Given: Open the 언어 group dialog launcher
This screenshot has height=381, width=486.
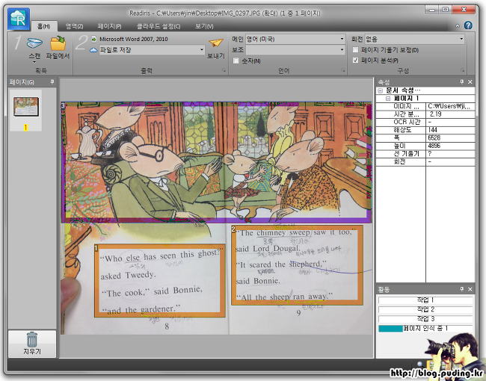Looking at the screenshot, I should (342, 71).
